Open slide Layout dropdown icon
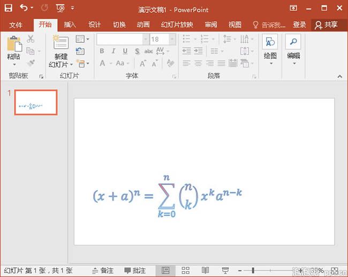Screen dimensions: 348x277 coord(82,39)
